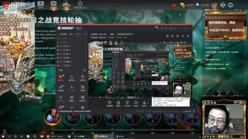This screenshot has width=248, height=139.
Task: Click the user avatar in streaming app title bar
Action: 156,28
